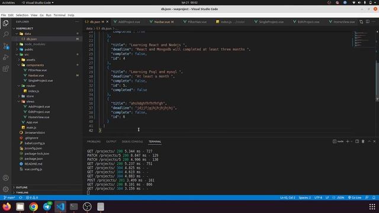Change indentation Spaces: 2
The width and height of the screenshot is (379, 213).
(x=305, y=198)
